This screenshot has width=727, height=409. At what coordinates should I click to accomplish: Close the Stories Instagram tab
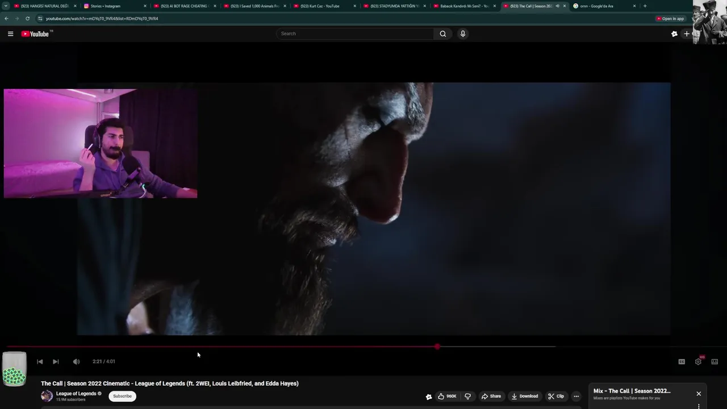click(145, 6)
